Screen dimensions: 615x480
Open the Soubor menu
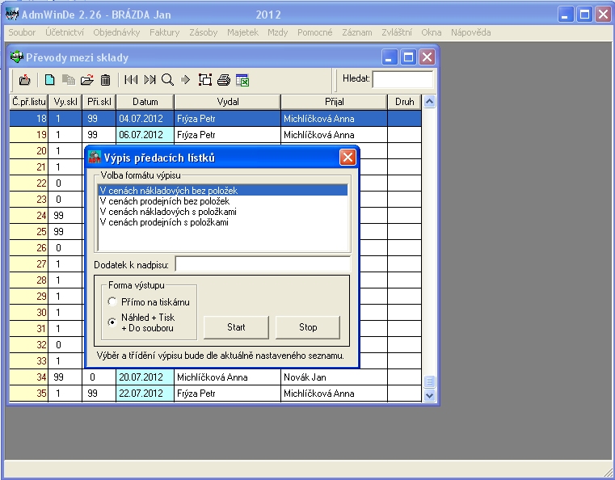pos(22,32)
